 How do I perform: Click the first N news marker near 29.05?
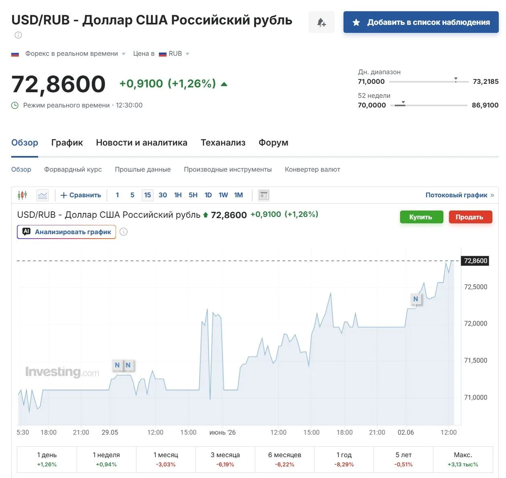tap(117, 365)
